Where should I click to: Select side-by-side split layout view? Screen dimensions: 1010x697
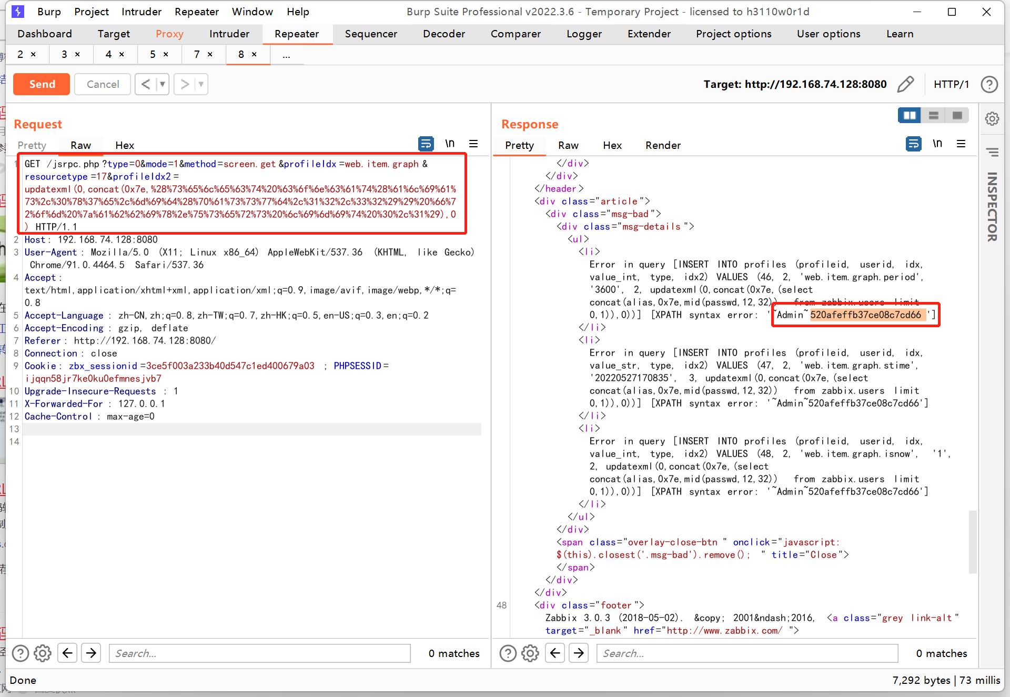point(909,115)
